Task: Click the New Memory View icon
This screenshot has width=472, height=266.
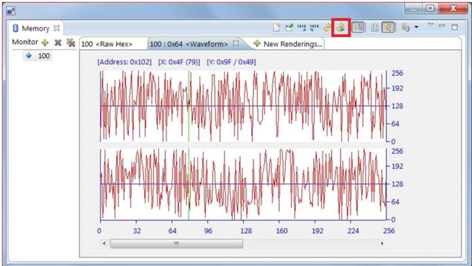Action: [276, 27]
